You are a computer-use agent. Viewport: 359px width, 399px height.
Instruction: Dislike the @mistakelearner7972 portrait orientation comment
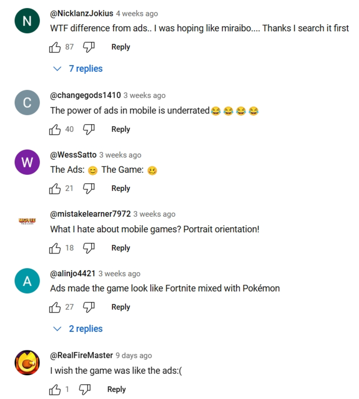click(x=89, y=248)
